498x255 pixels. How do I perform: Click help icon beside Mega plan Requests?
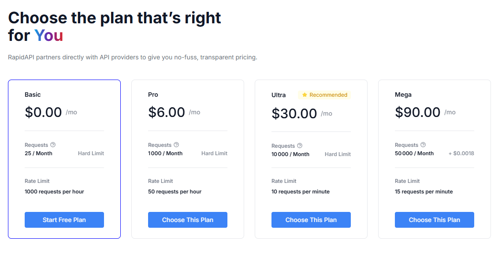[423, 145]
